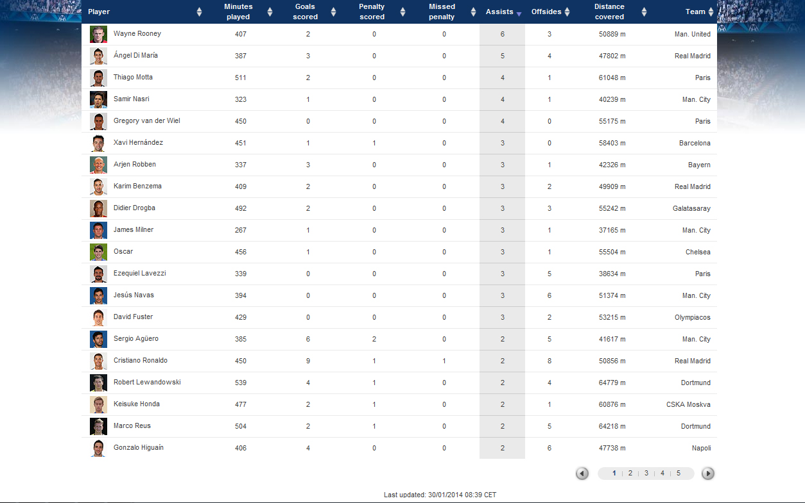Open Wayne Rooney player name link
The image size is (805, 503).
tap(137, 33)
